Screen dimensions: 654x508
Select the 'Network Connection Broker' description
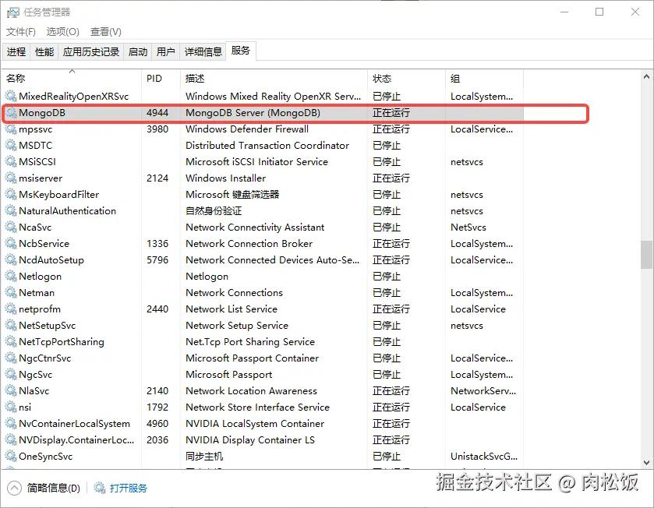click(249, 244)
